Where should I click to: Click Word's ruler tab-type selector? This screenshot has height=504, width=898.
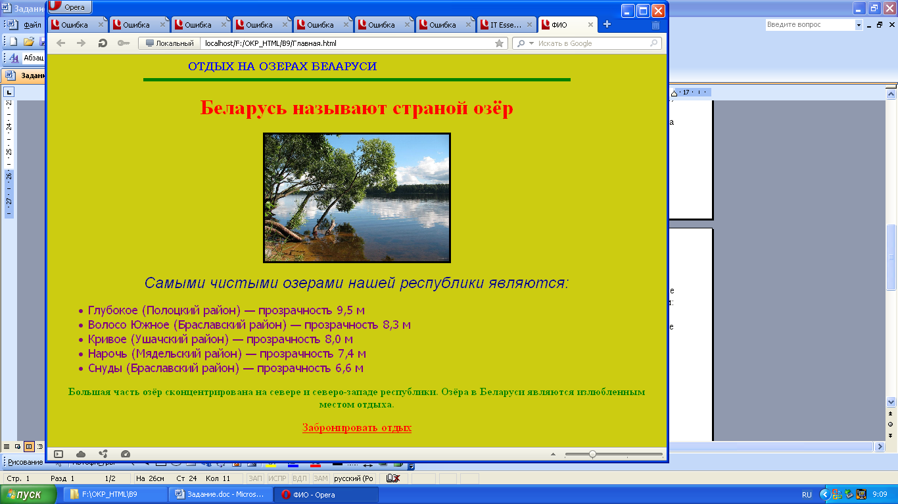[x=9, y=92]
